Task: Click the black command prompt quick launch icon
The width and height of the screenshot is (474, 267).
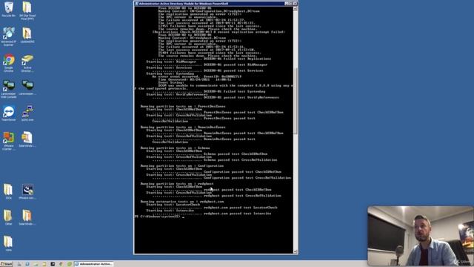Action: 53,264
